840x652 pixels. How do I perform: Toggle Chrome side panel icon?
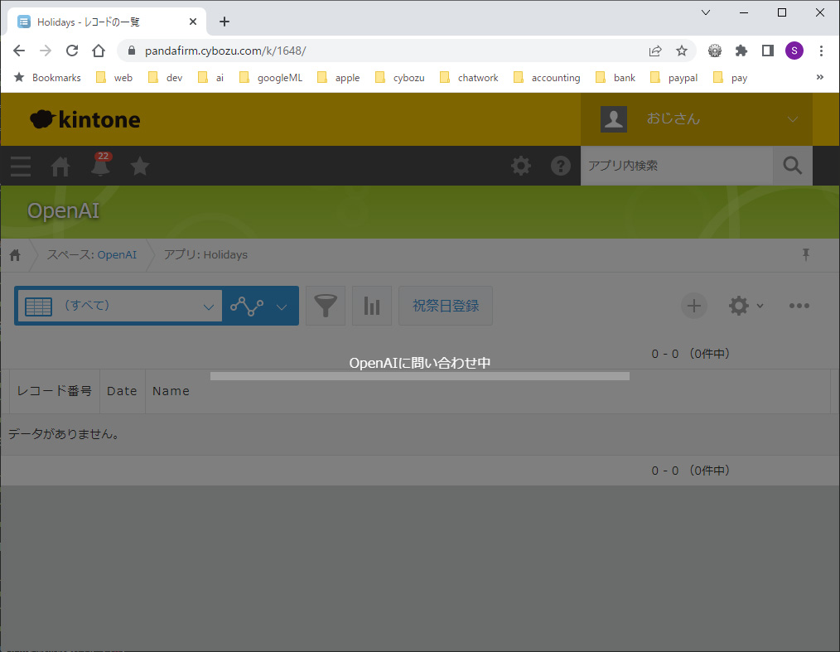pyautogui.click(x=768, y=51)
